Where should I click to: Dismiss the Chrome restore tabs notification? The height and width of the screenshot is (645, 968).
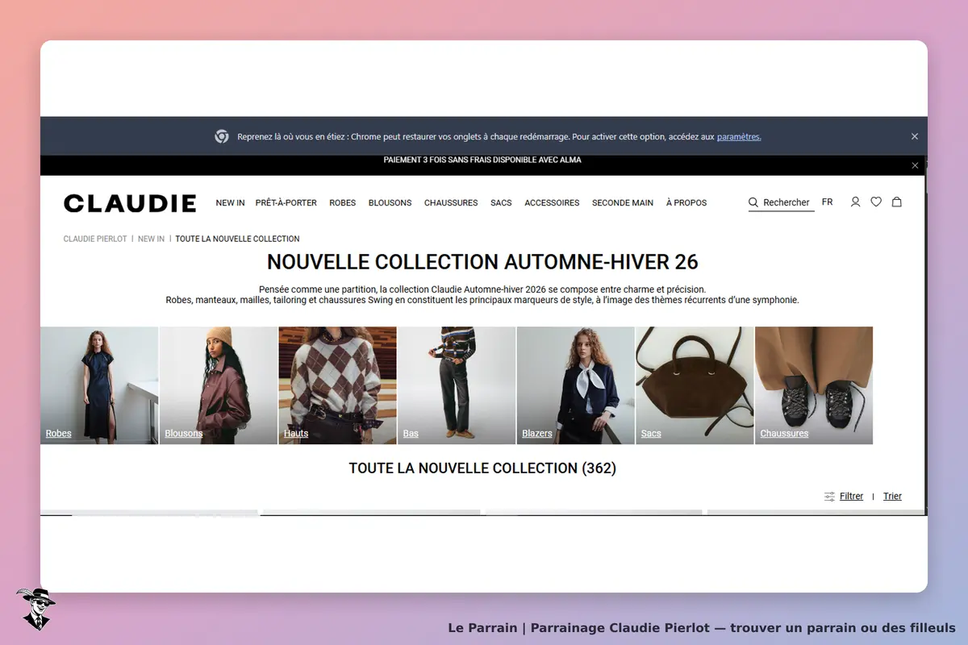[x=915, y=137]
